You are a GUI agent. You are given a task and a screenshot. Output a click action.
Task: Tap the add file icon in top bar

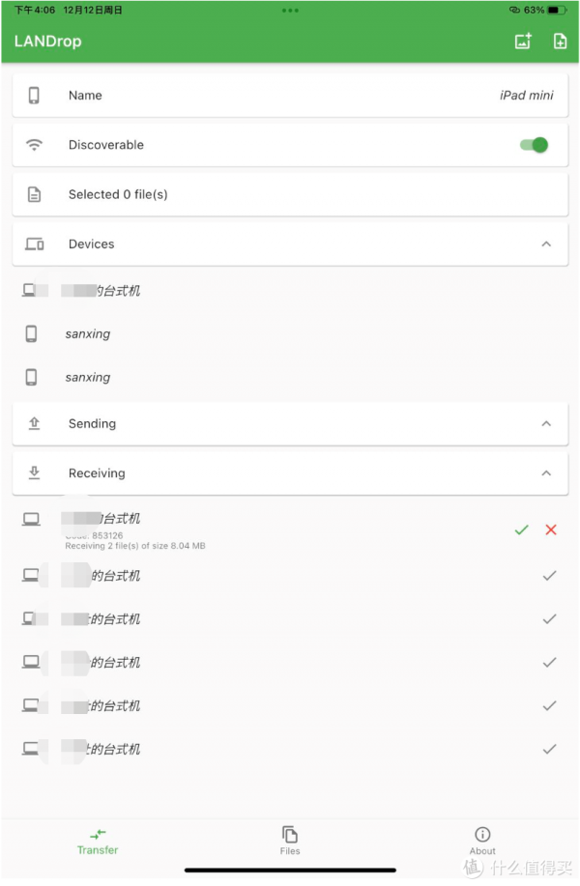point(560,42)
